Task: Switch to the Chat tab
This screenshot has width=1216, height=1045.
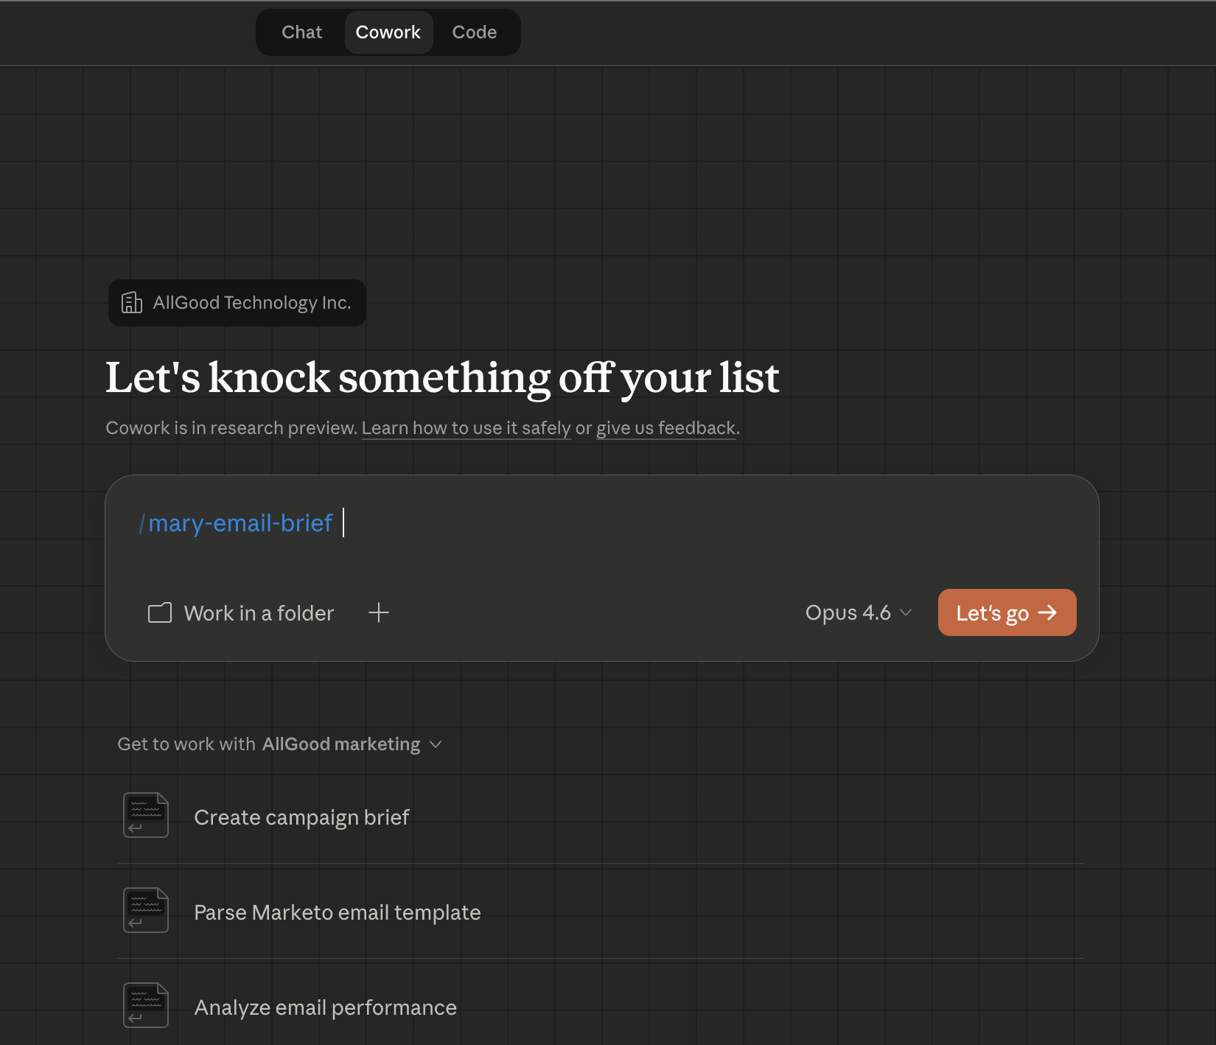Action: [x=301, y=32]
